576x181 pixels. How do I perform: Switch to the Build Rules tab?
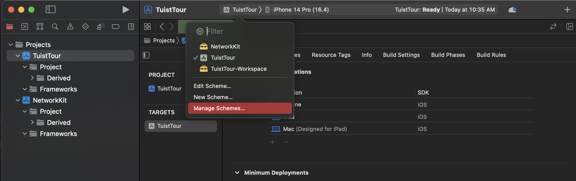click(491, 55)
